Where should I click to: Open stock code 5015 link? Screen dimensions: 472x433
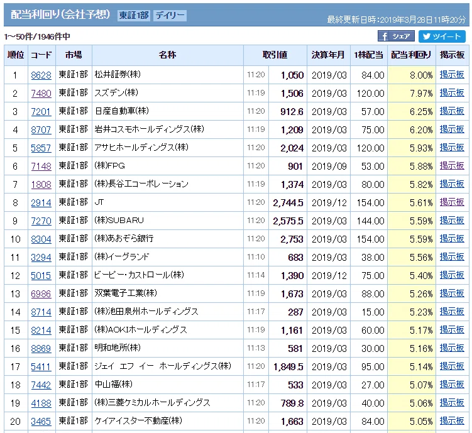tap(41, 276)
